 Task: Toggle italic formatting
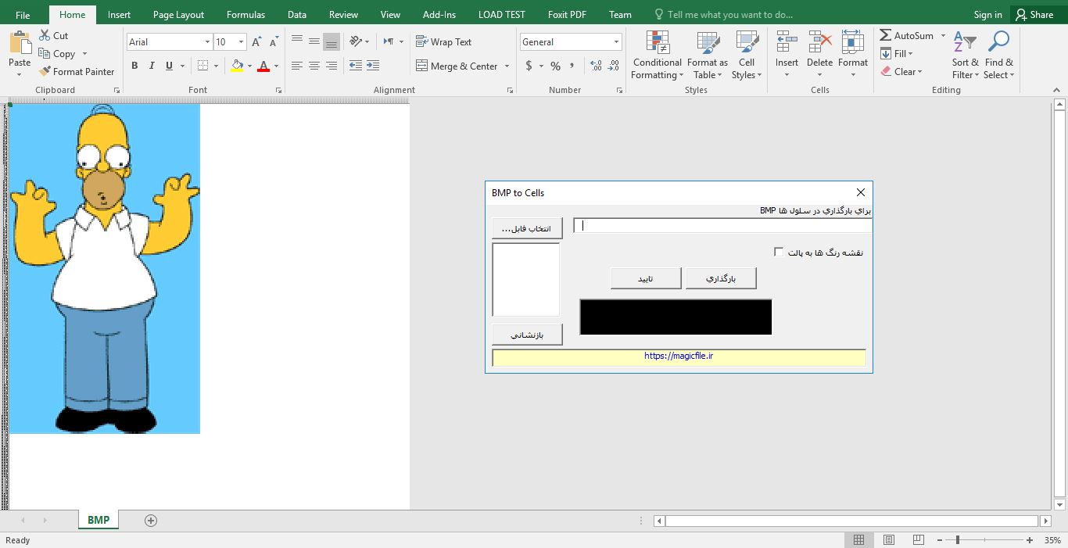(152, 66)
